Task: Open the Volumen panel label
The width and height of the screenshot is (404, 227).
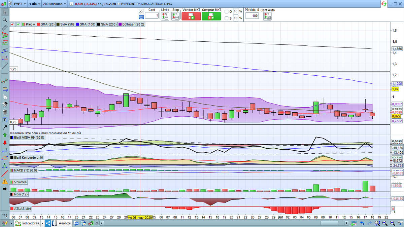Action: click(x=19, y=182)
